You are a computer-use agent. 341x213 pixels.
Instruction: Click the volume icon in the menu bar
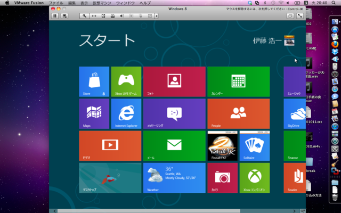[288, 3]
